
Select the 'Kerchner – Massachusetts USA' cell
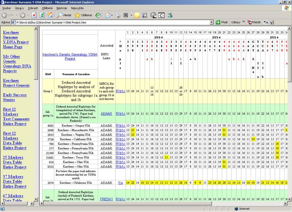click(76, 130)
